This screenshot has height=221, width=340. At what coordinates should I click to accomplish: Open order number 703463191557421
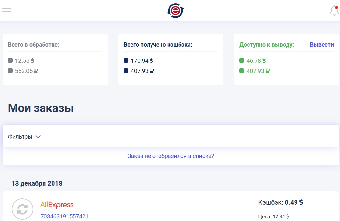pyautogui.click(x=64, y=216)
